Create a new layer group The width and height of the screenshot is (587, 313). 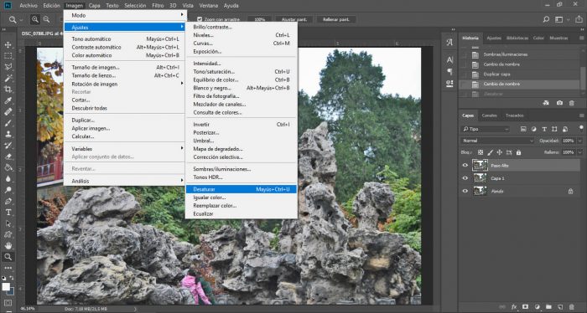coord(548,307)
